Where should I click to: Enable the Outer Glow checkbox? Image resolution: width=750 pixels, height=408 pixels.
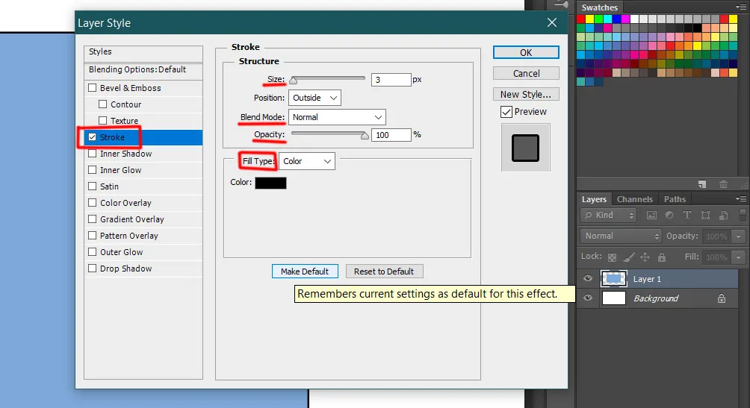[93, 252]
